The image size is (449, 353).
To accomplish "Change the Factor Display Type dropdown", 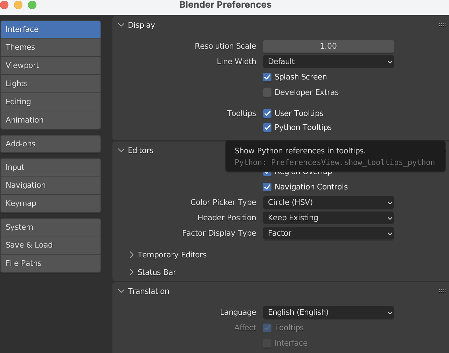I will click(329, 233).
